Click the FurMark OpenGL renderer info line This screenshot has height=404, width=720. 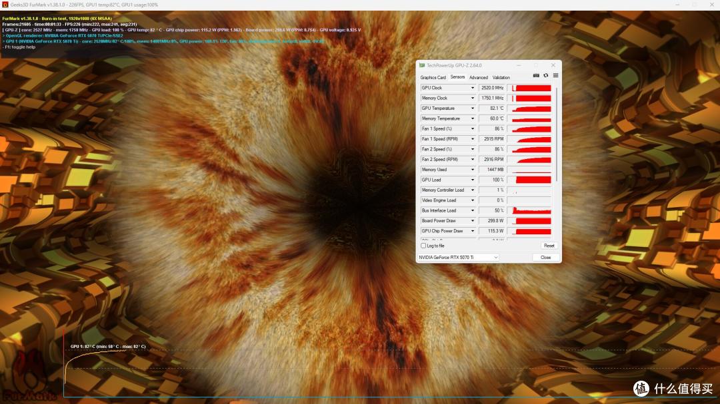[x=63, y=35]
